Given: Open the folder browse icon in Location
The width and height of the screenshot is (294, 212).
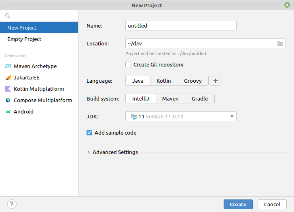Looking at the screenshot, I should tap(280, 44).
